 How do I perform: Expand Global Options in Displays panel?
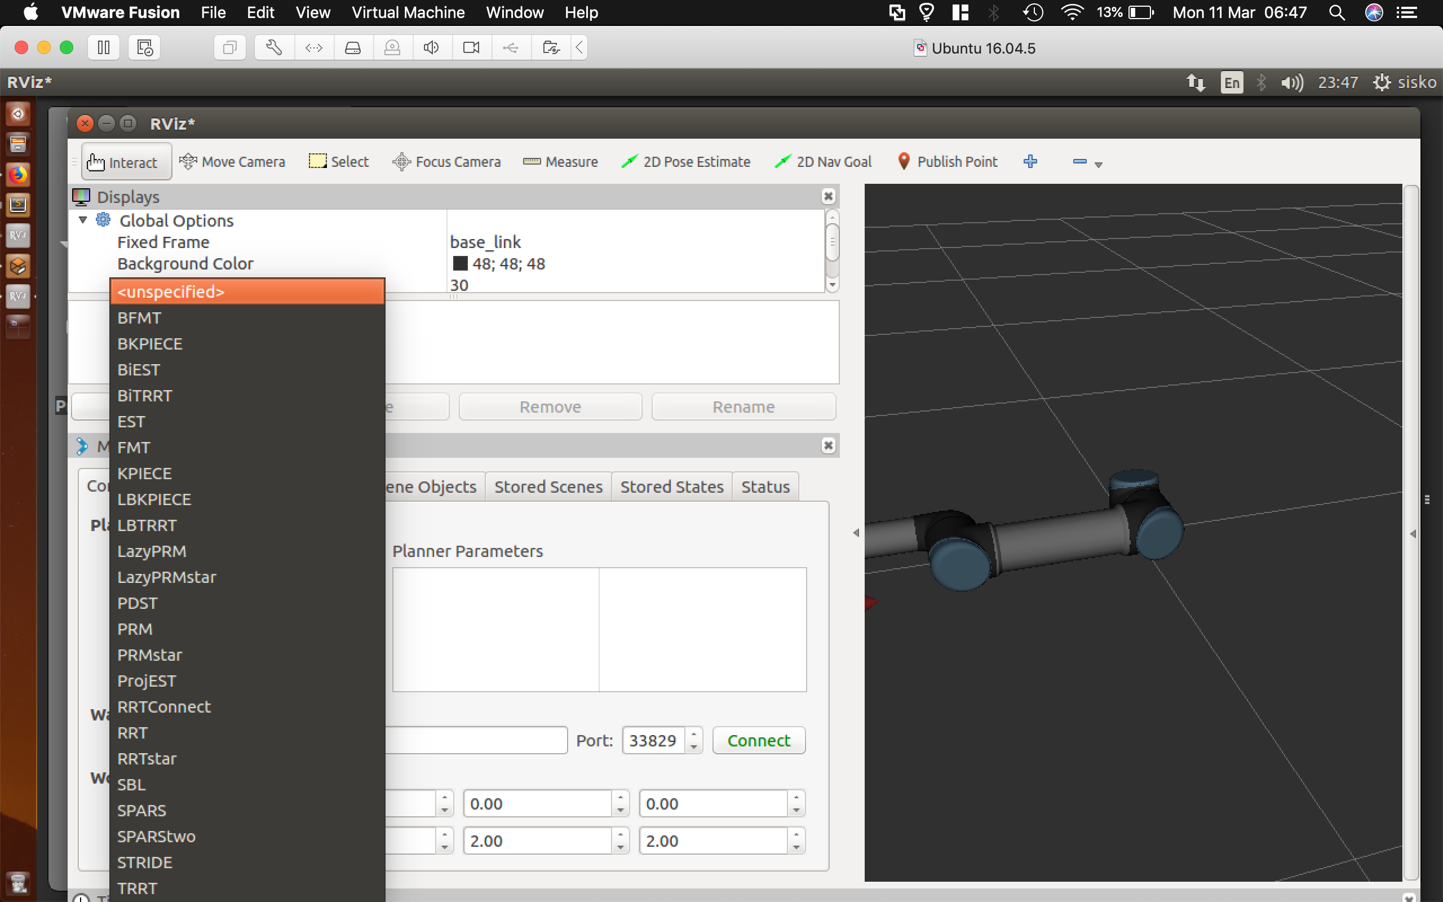(x=83, y=220)
